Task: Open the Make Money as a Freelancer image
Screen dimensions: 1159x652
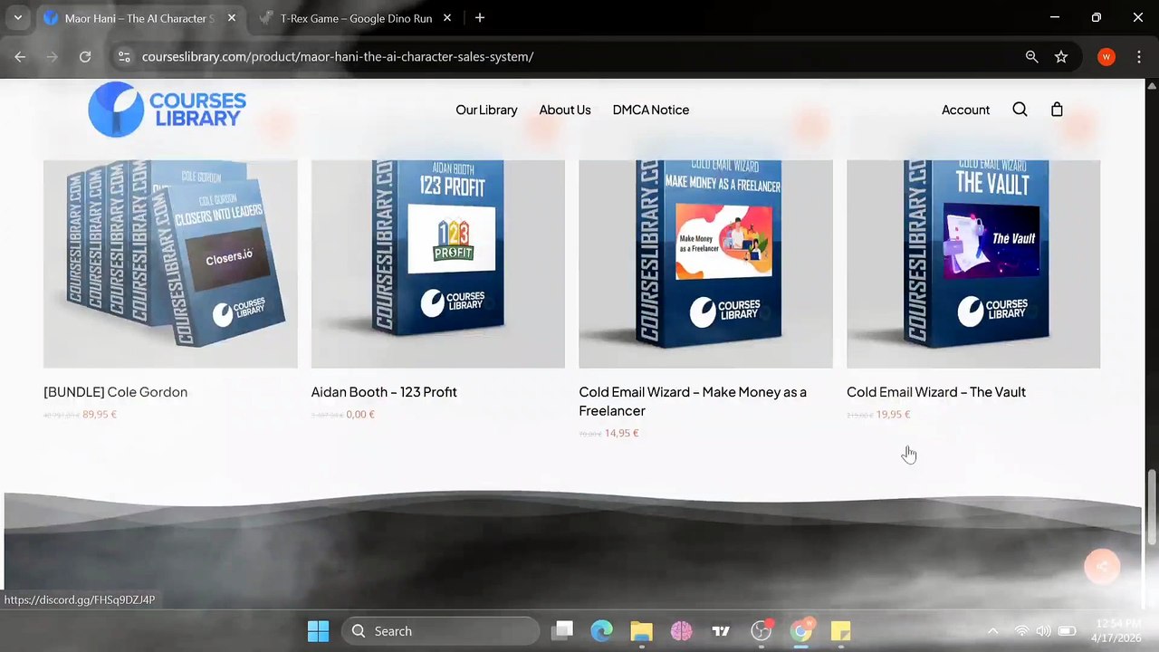Action: pos(705,264)
